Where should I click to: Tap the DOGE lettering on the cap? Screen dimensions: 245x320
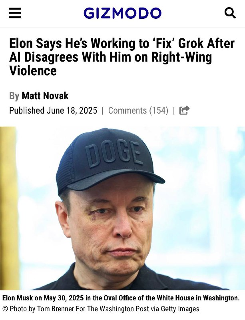(114, 154)
